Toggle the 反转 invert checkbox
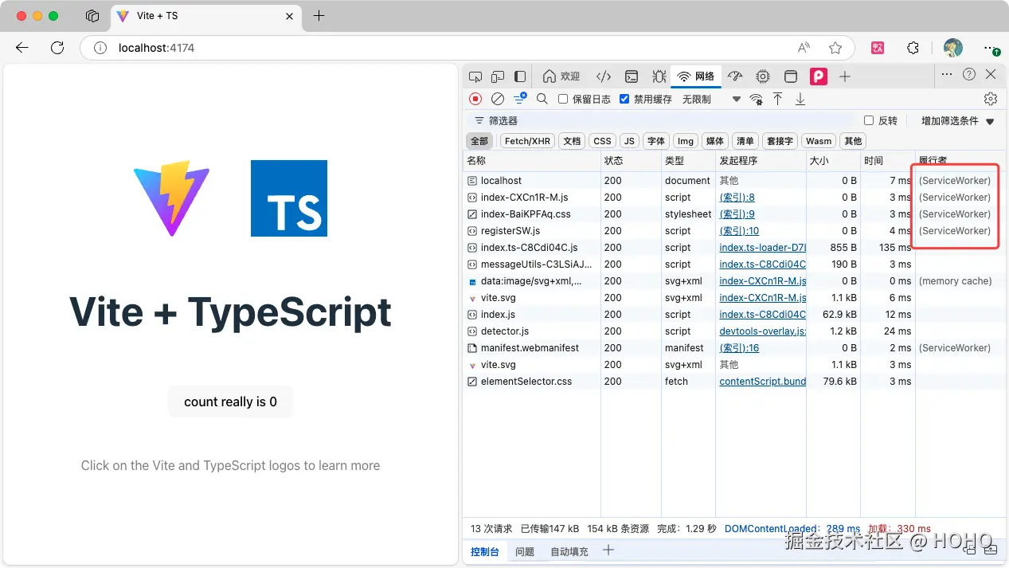The height and width of the screenshot is (568, 1009). (869, 121)
